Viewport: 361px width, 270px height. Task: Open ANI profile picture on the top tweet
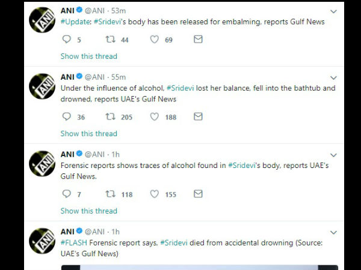click(43, 21)
